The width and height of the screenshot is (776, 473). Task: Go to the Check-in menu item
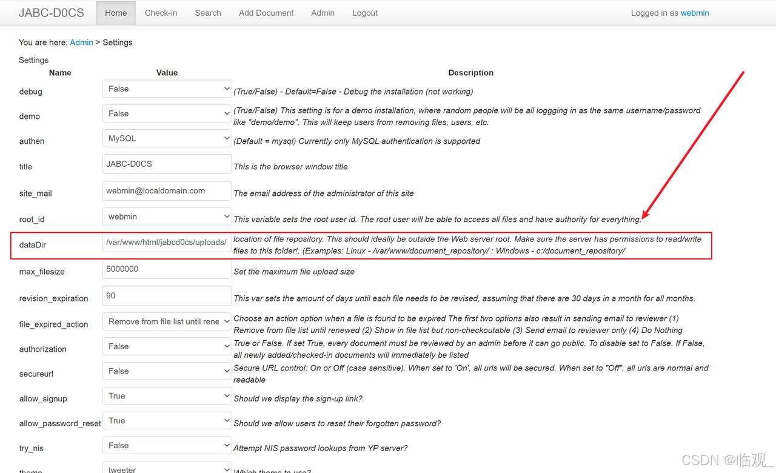tap(161, 13)
